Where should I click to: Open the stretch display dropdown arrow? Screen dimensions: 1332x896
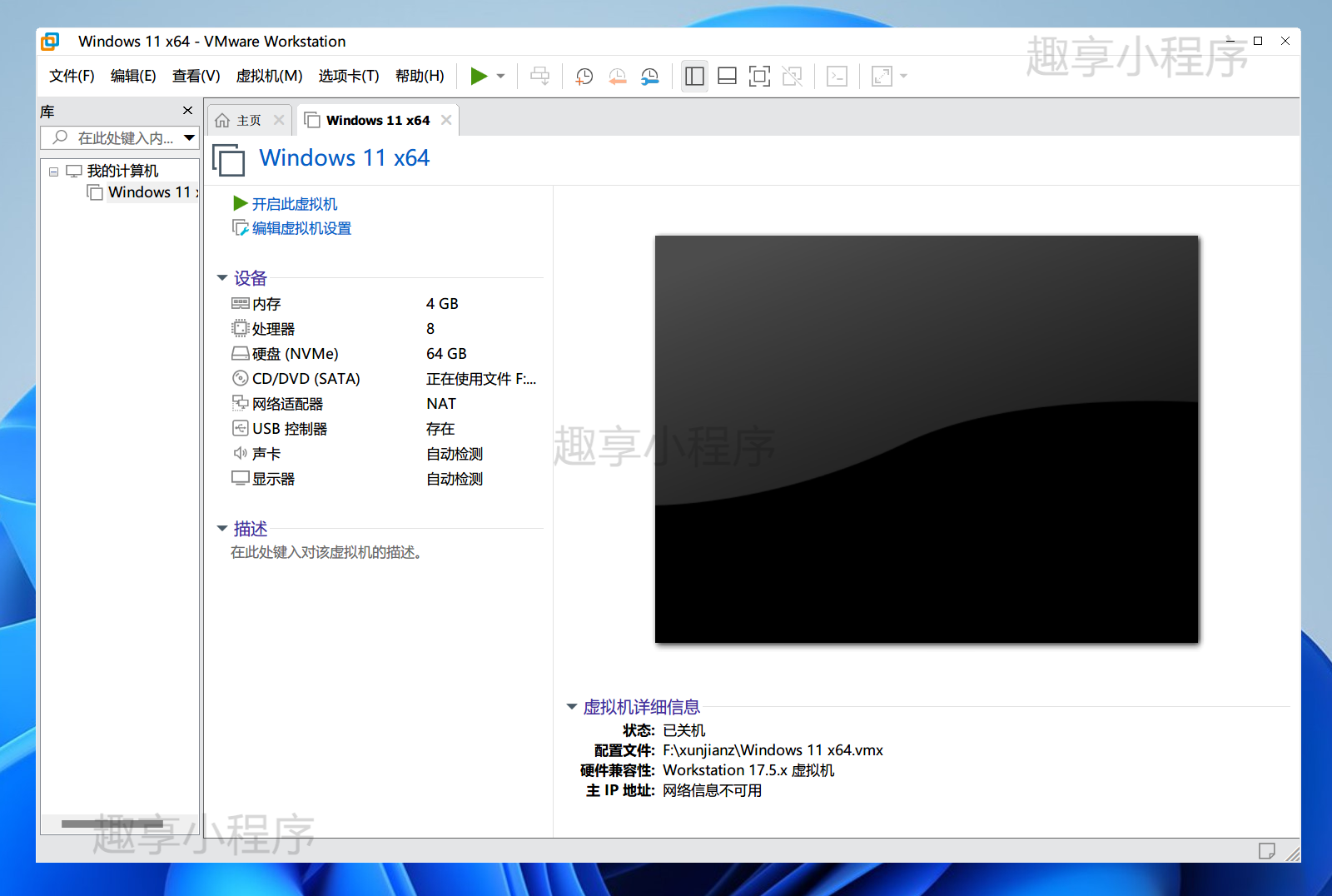(903, 77)
